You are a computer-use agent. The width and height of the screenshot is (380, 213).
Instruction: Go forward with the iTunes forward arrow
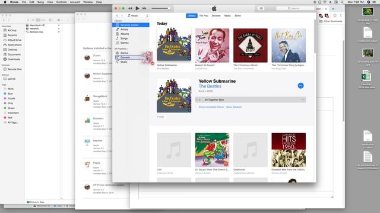click(x=122, y=15)
